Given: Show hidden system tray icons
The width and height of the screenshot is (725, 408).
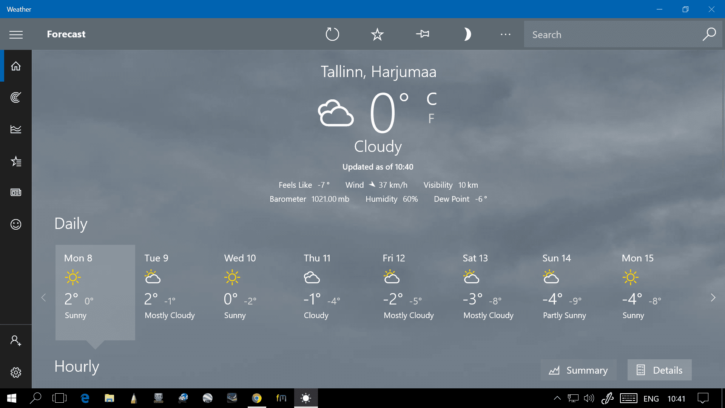Looking at the screenshot, I should tap(557, 398).
